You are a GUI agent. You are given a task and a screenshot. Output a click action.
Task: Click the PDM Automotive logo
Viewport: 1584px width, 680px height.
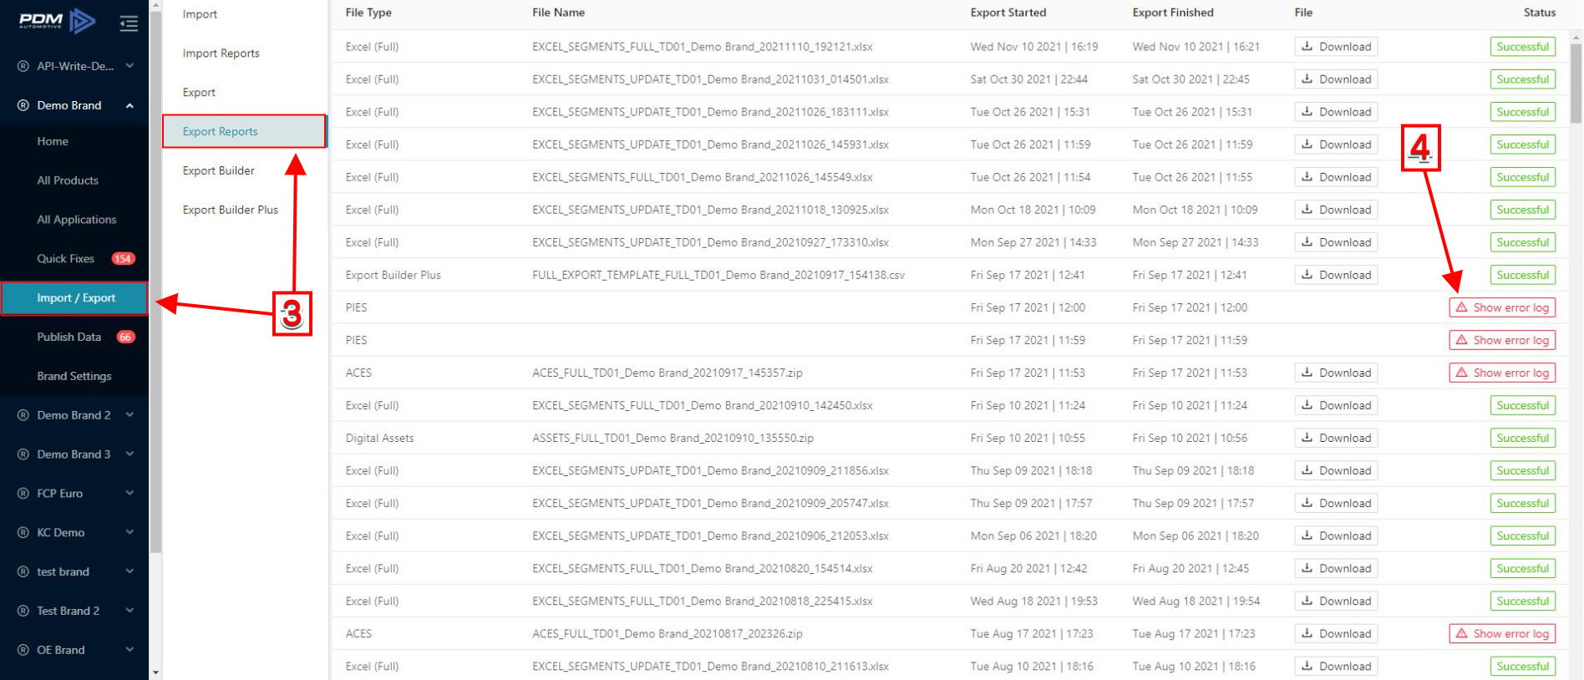coord(57,20)
